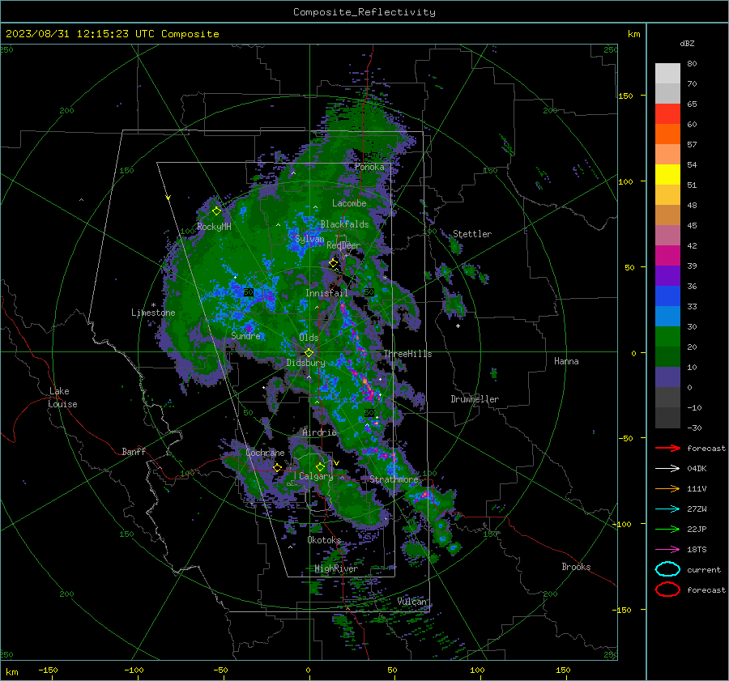The height and width of the screenshot is (681, 729).
Task: Click the RedDeer city label
Action: coord(343,245)
